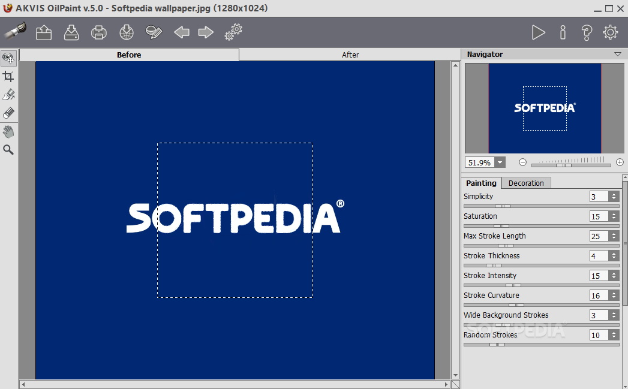
Task: Click Navigator image thumbnail
Action: (545, 108)
